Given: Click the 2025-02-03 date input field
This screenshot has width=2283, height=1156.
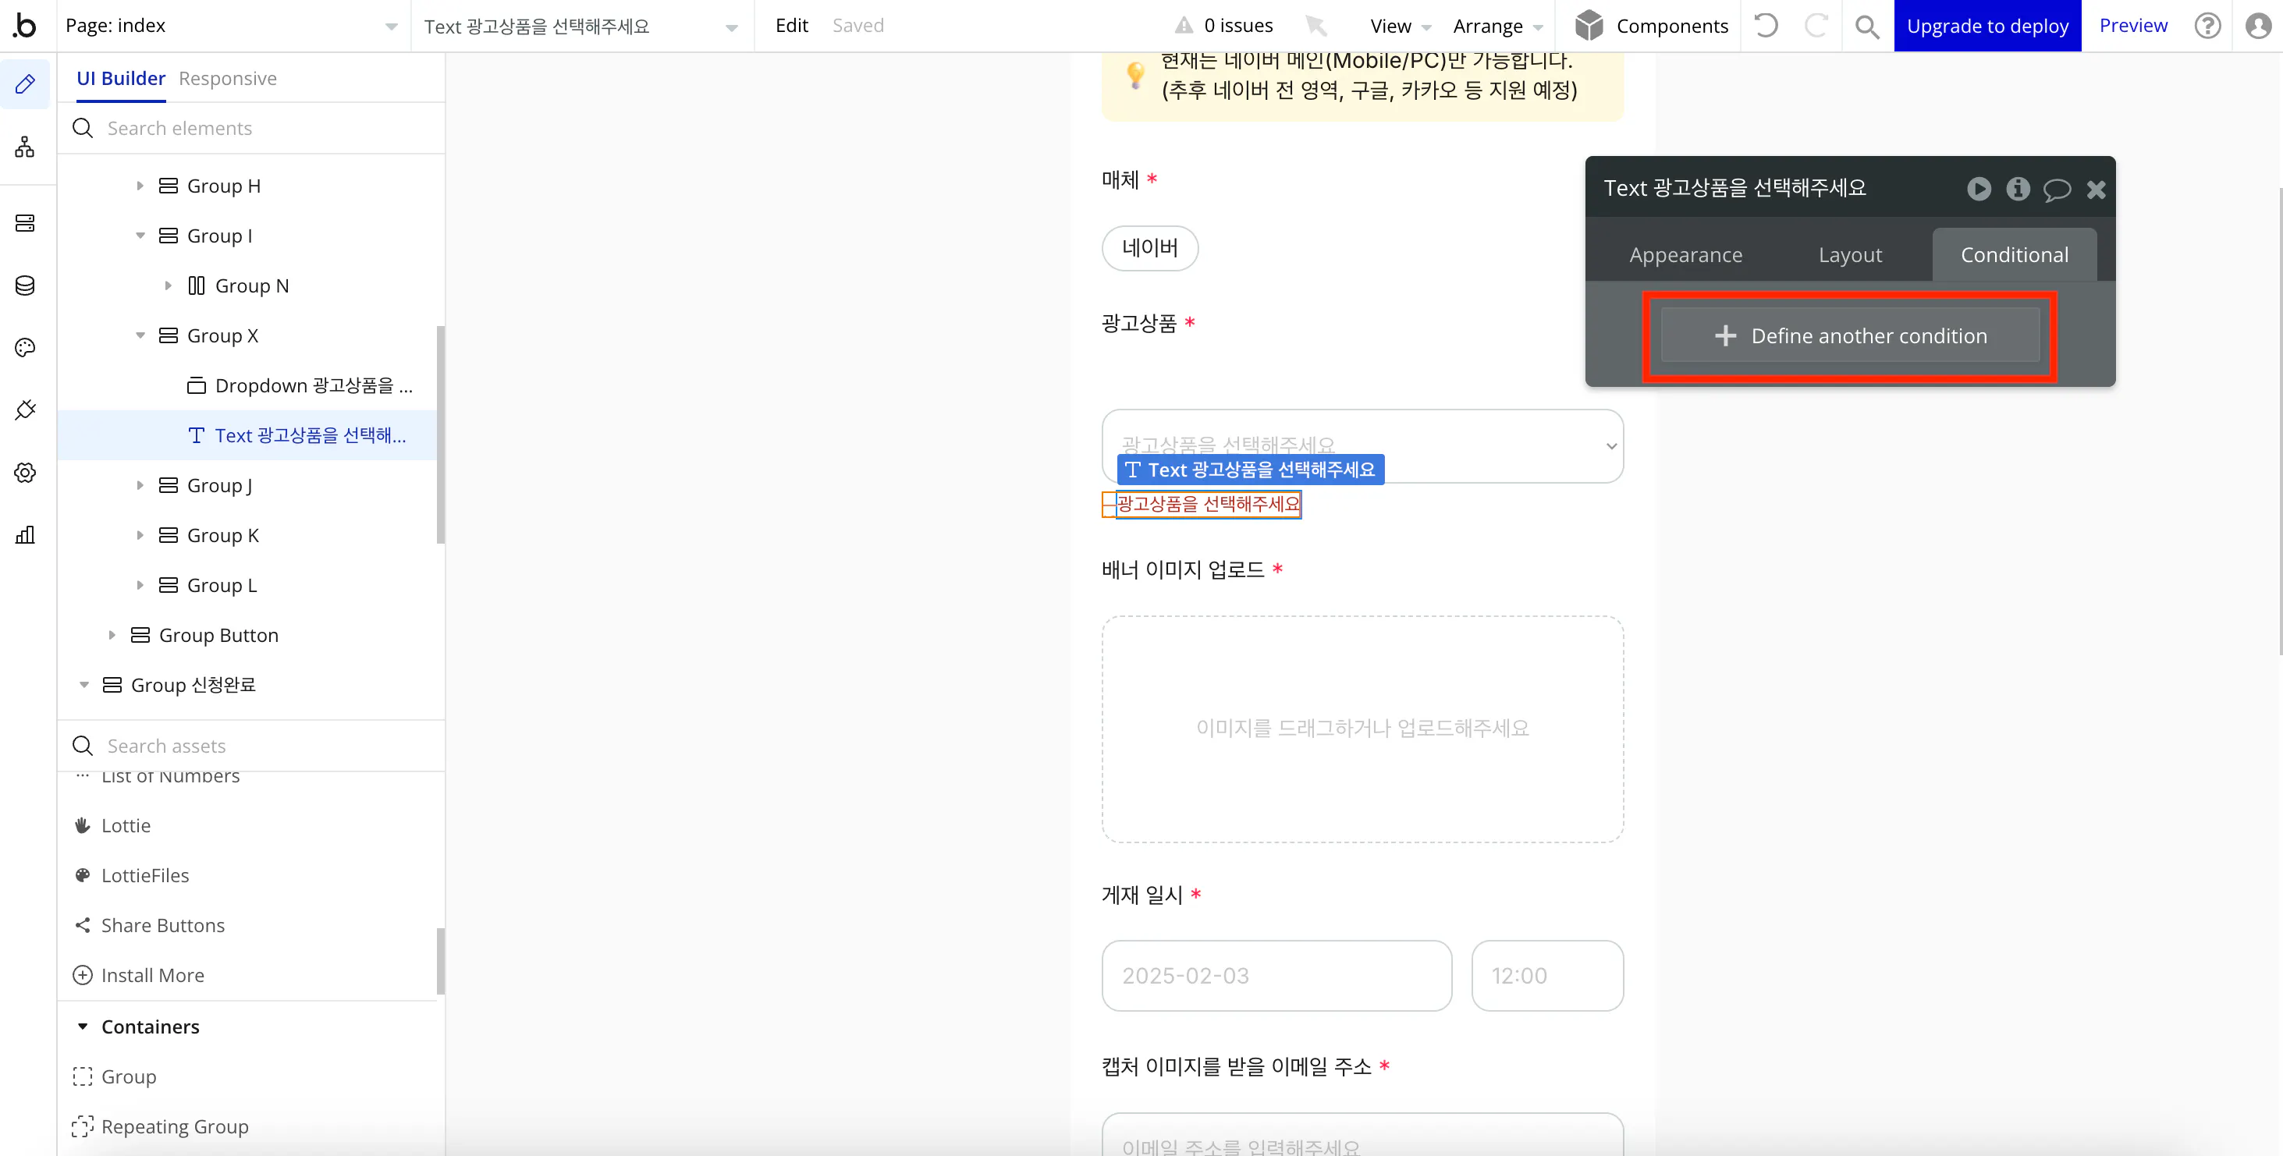Looking at the screenshot, I should tap(1276, 975).
